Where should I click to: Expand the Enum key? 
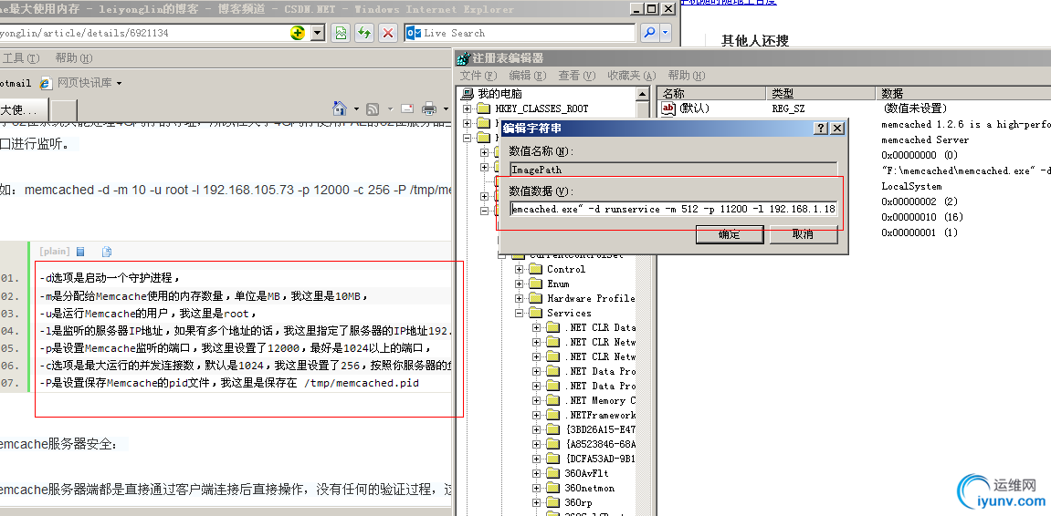[x=519, y=284]
